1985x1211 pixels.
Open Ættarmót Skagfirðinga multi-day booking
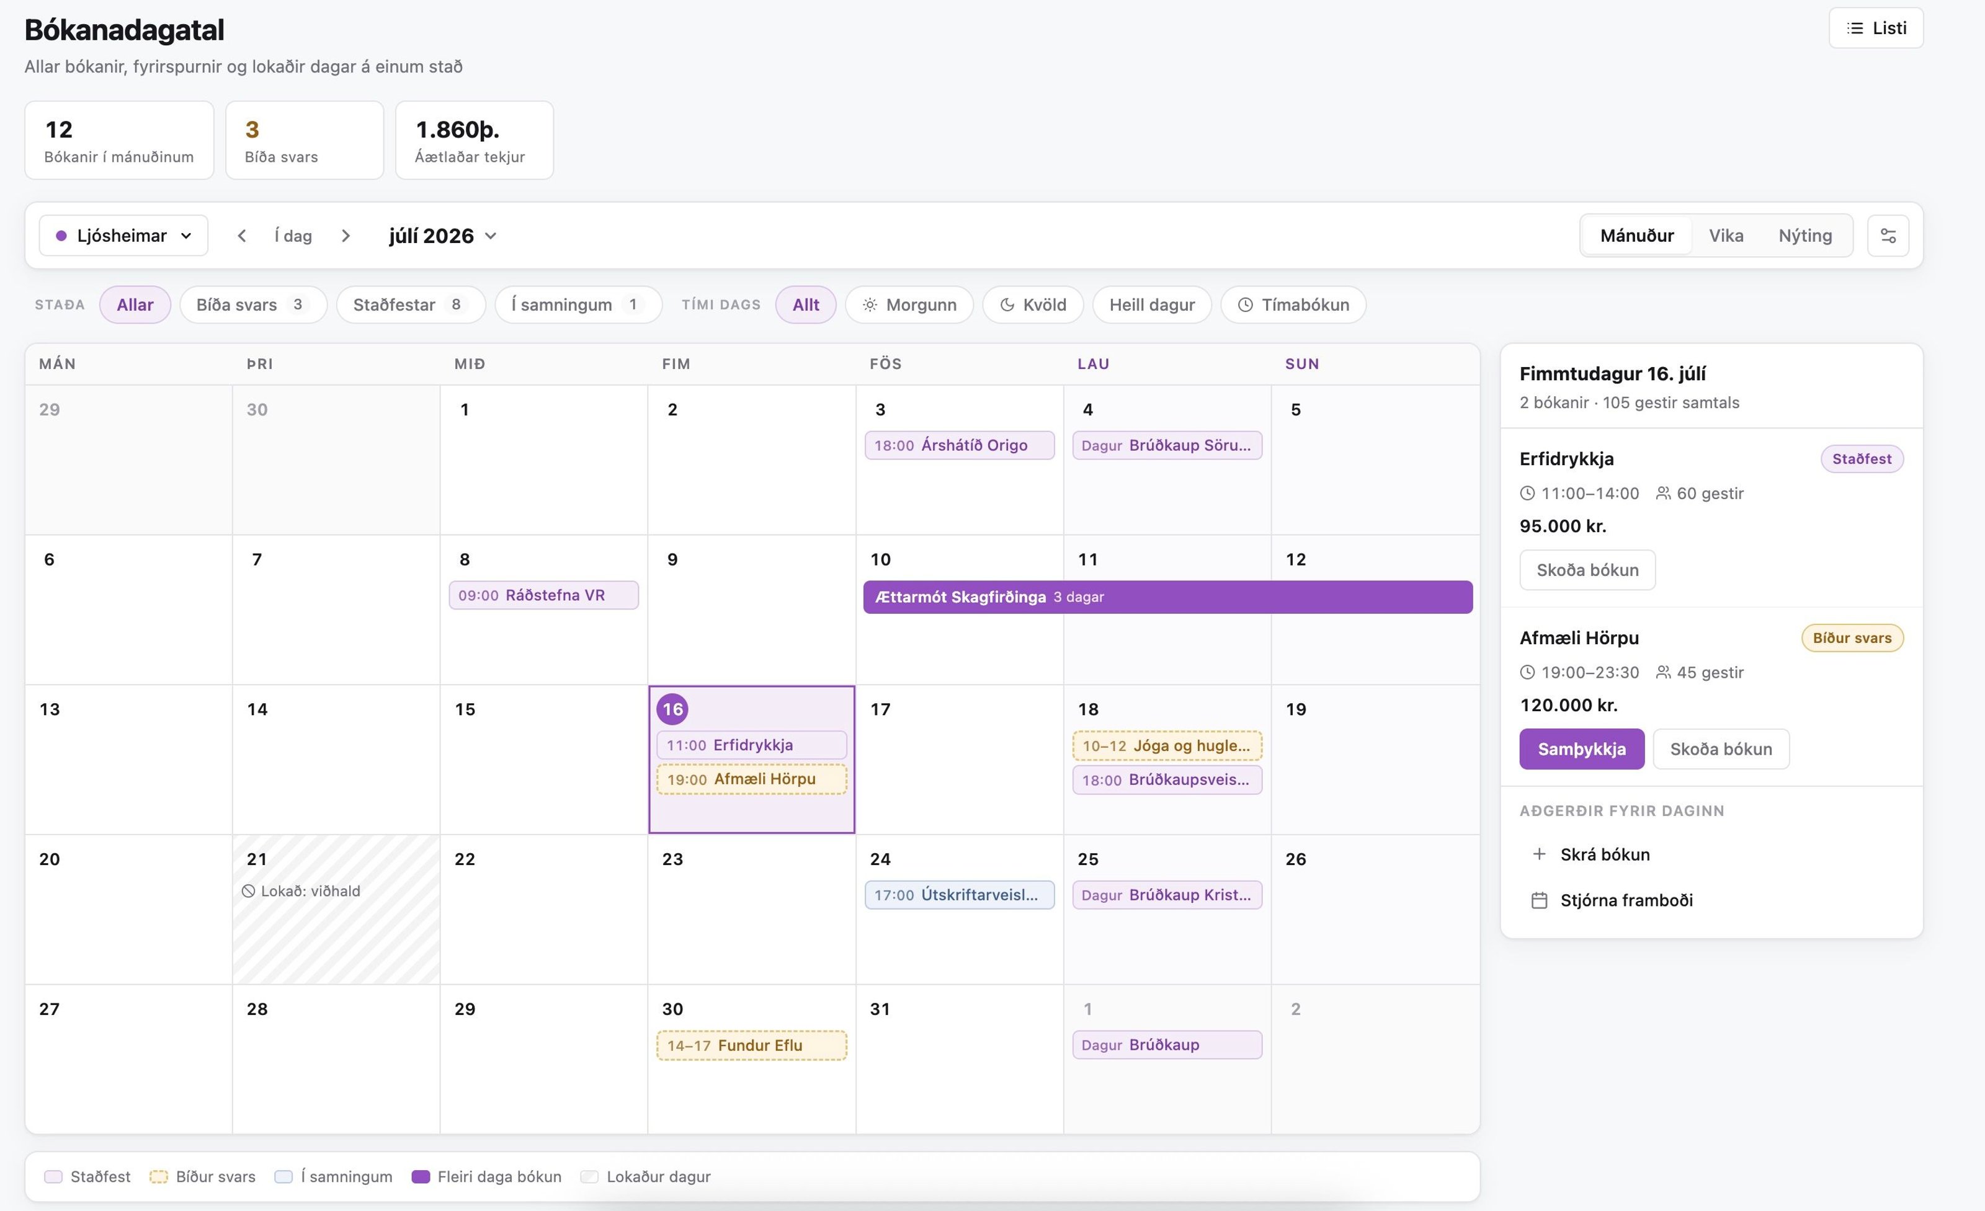tap(1167, 598)
